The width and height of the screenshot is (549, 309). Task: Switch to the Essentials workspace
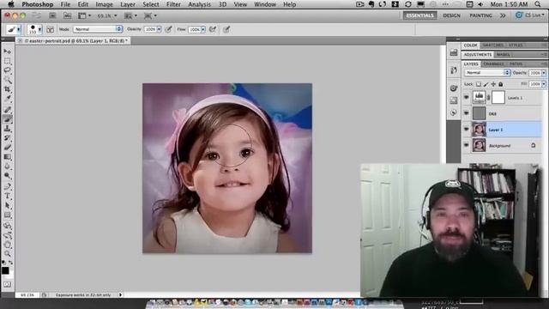click(419, 15)
